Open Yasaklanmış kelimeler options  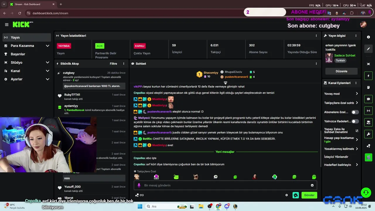(341, 149)
